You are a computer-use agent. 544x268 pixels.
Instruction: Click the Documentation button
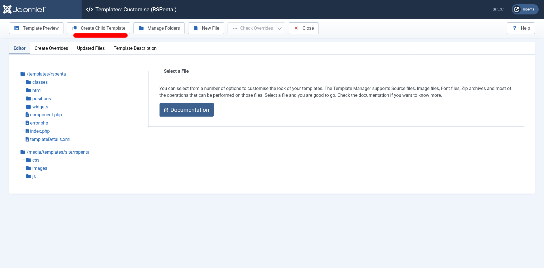coord(186,110)
